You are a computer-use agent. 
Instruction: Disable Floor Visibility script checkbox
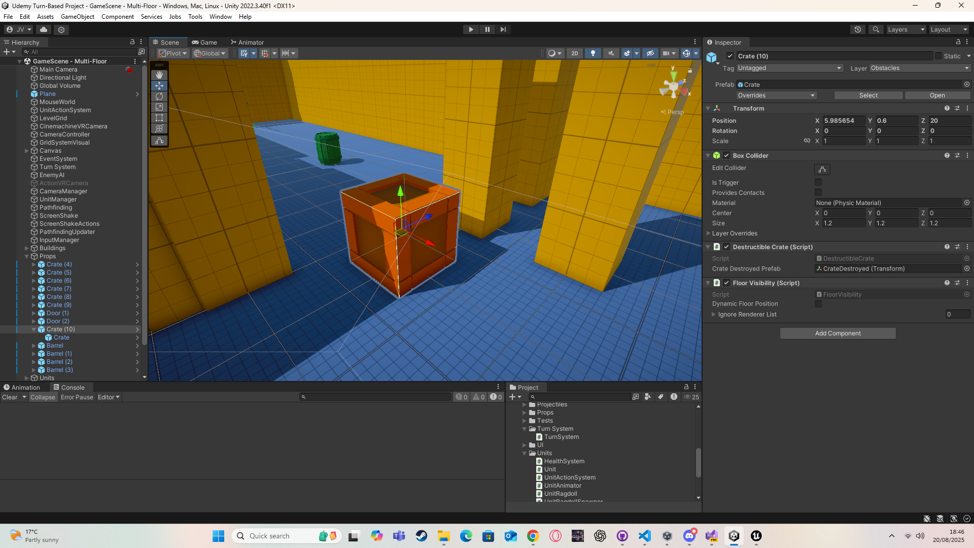(x=726, y=283)
